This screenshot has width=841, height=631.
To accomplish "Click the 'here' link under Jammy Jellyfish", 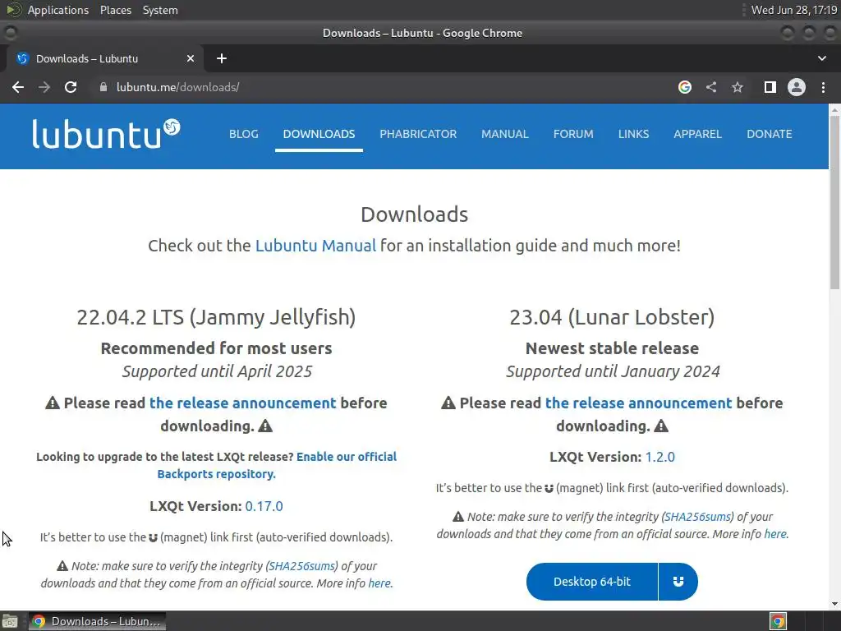I will (x=379, y=583).
